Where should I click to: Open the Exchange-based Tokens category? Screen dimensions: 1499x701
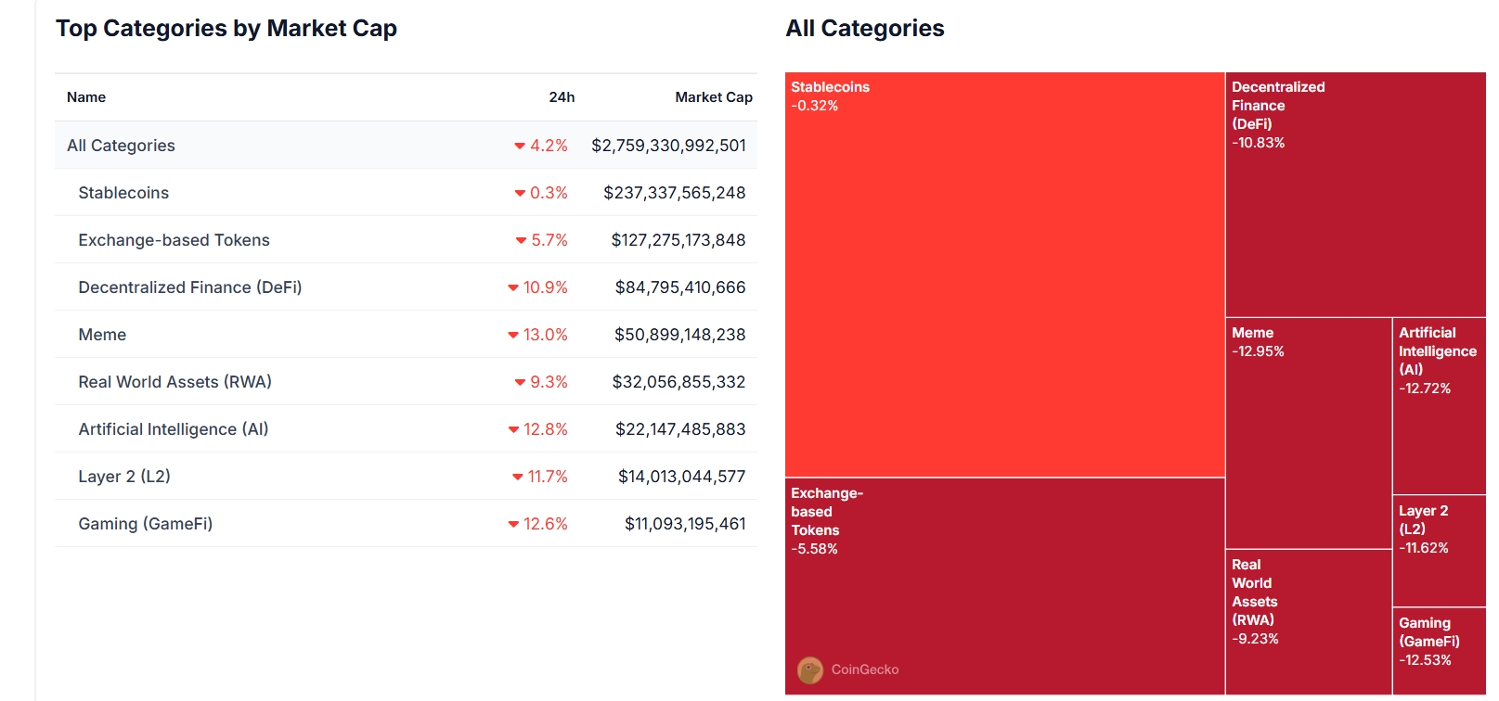pyautogui.click(x=174, y=240)
